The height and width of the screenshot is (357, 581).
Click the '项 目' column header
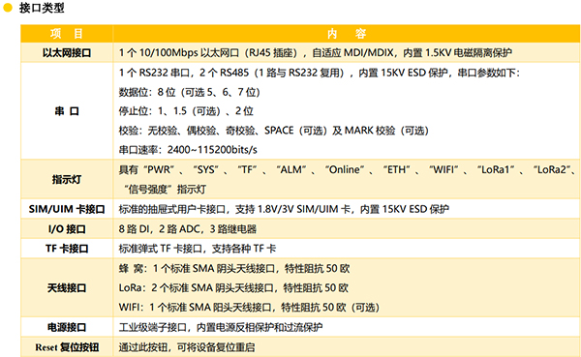tap(67, 34)
